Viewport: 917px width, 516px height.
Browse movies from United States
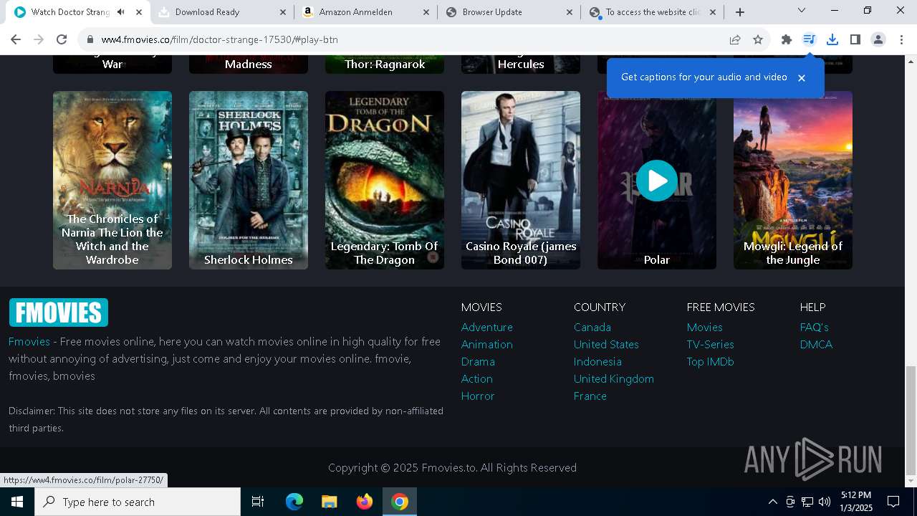[606, 345]
